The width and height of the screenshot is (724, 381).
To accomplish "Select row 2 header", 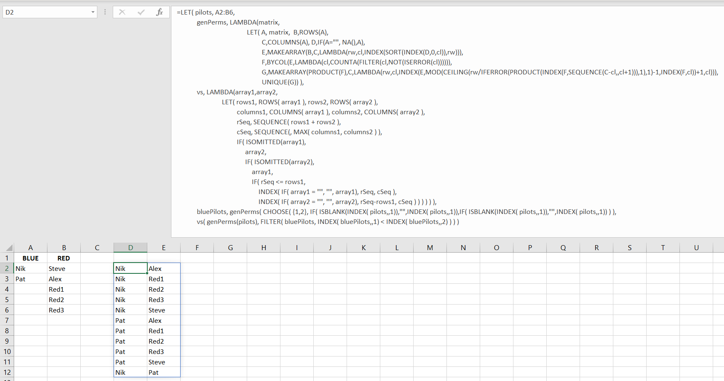I will 7,268.
